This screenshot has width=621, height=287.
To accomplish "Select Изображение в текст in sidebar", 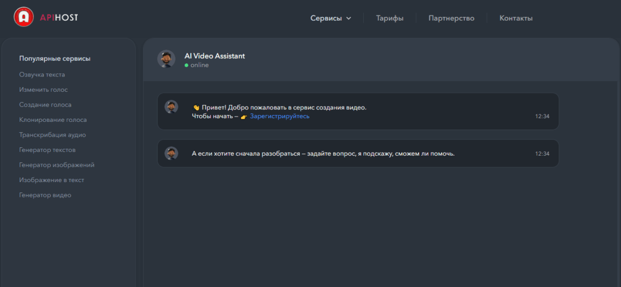I will point(52,180).
